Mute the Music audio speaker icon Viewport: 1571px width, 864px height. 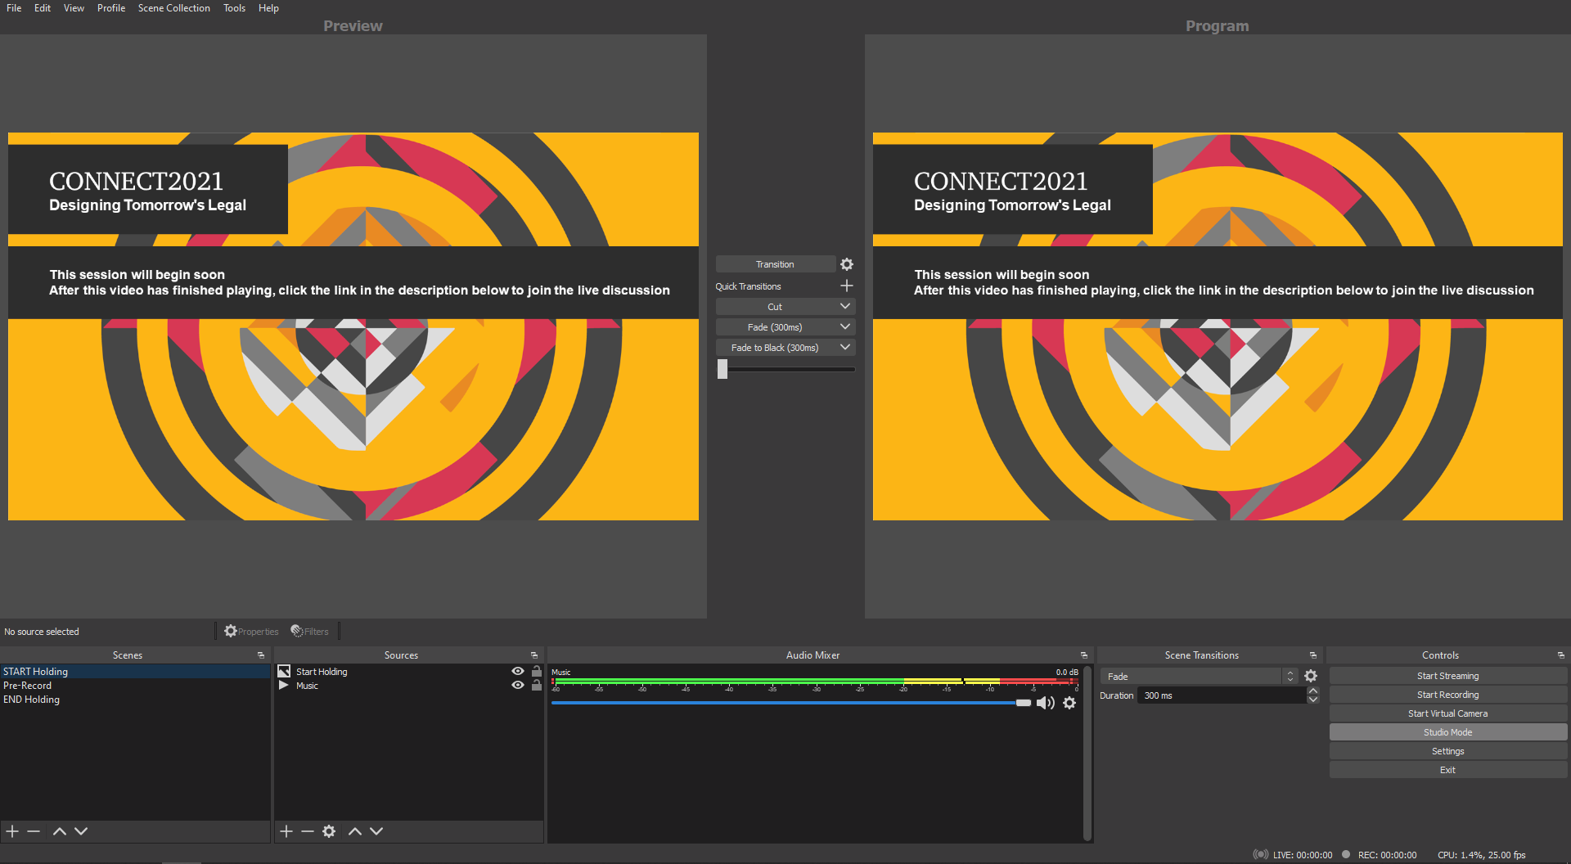(1045, 703)
